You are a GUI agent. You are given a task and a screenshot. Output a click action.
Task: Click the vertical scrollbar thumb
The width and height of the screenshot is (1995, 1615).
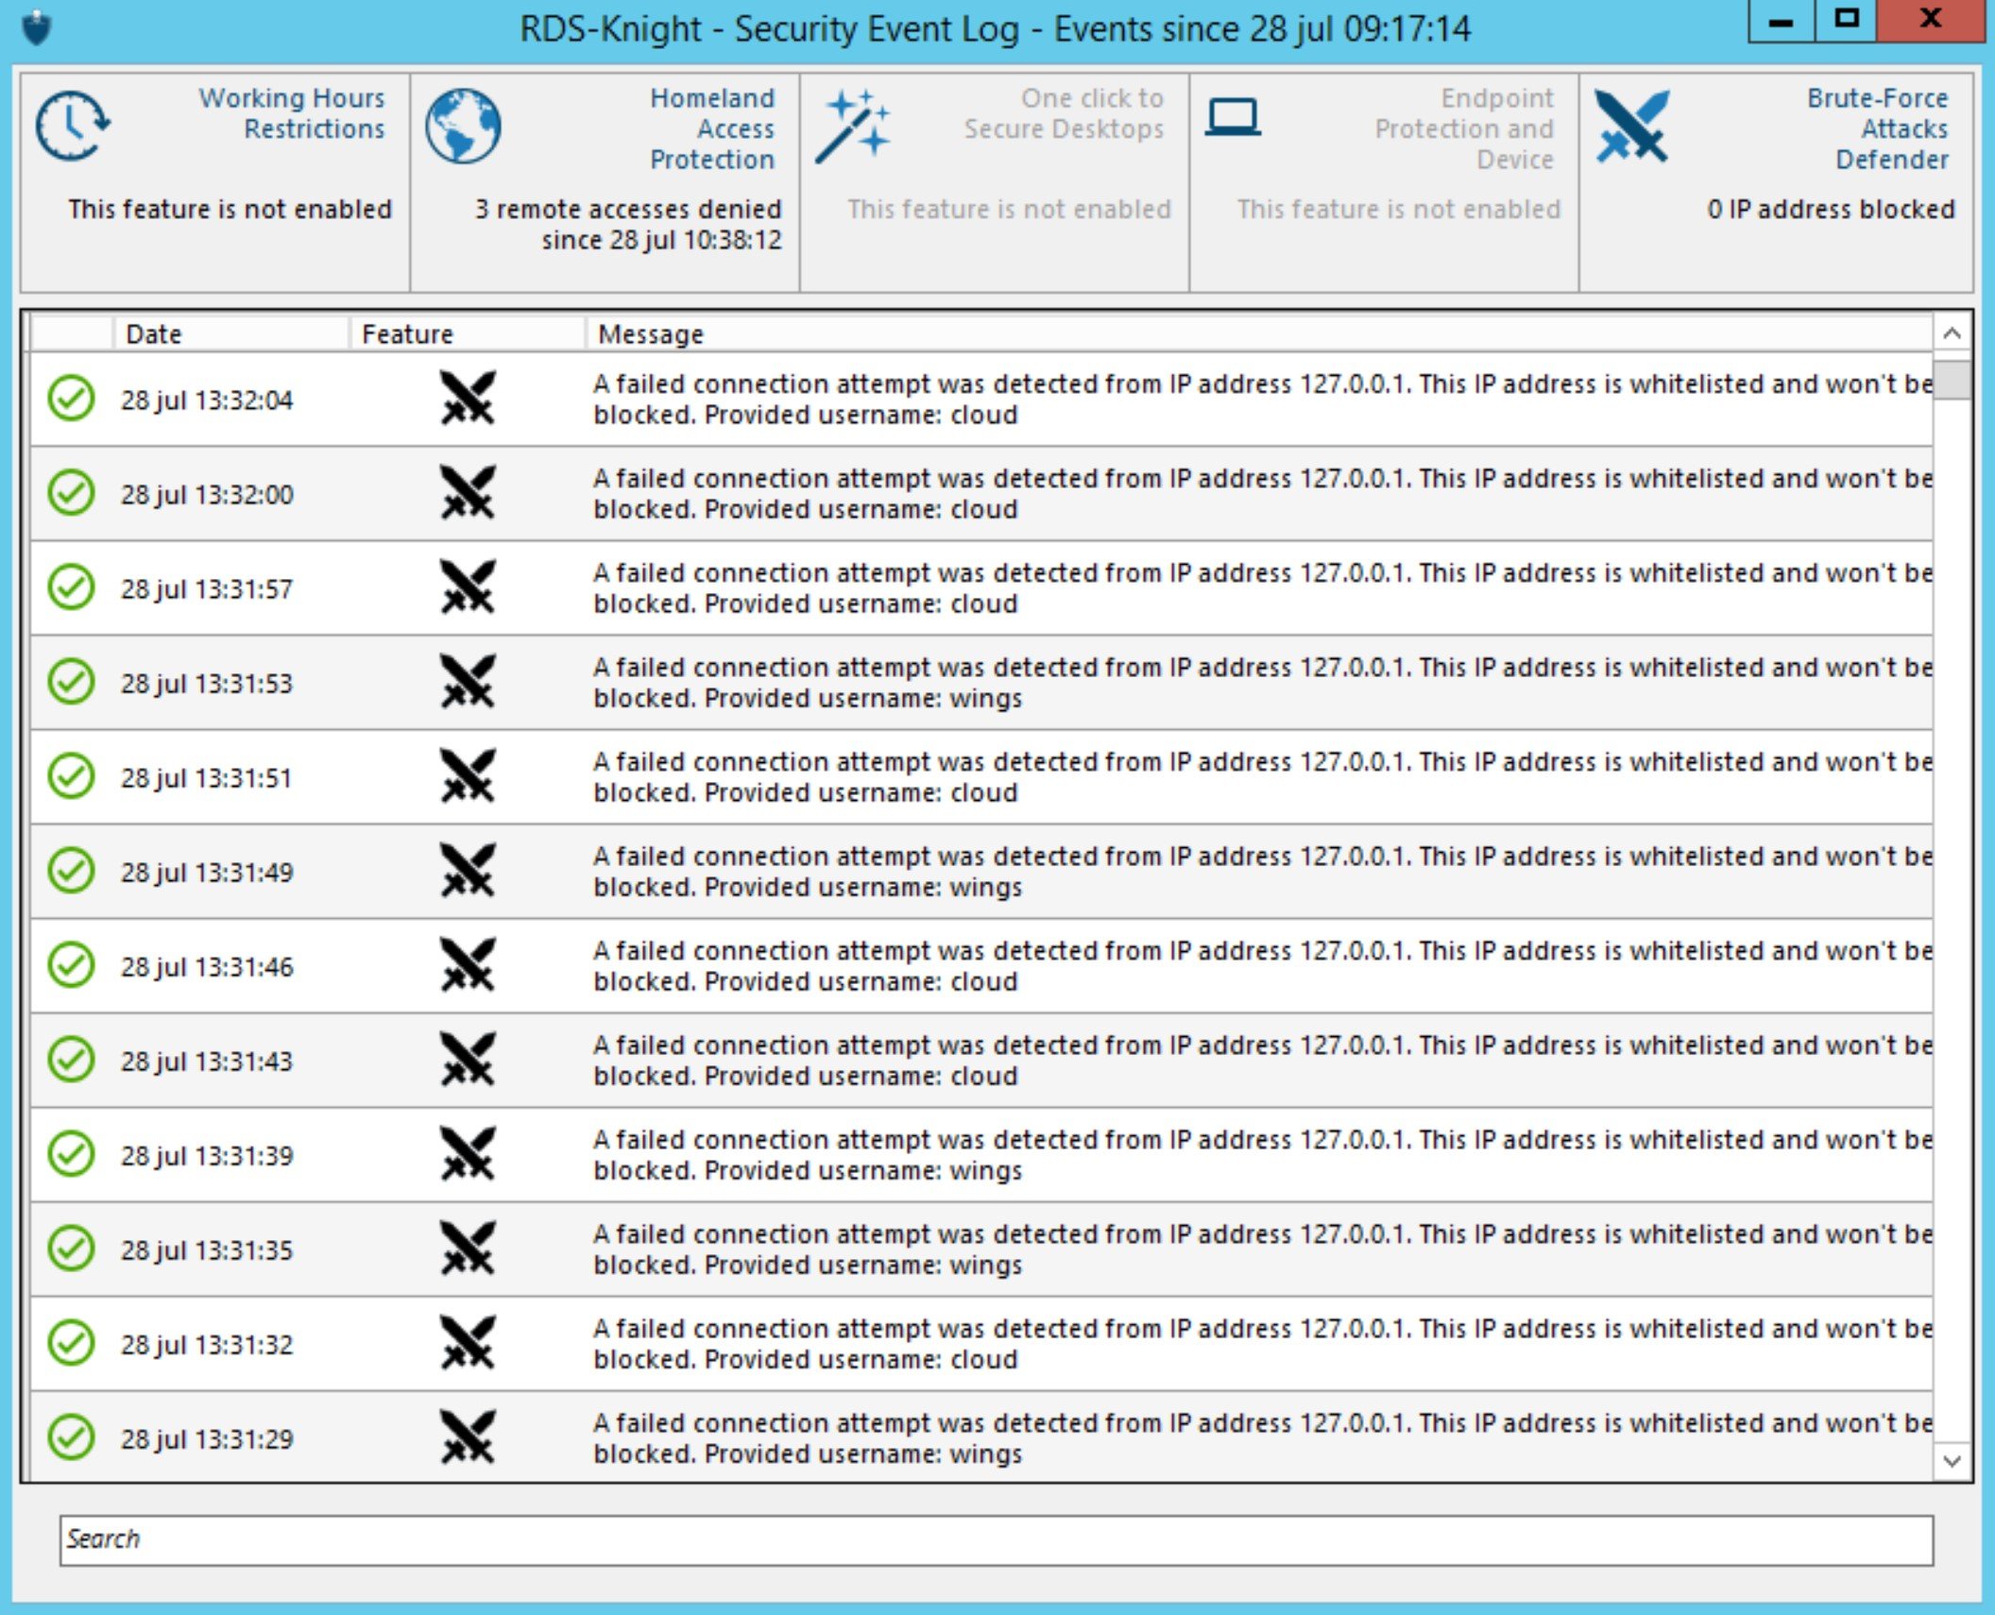tap(1951, 380)
